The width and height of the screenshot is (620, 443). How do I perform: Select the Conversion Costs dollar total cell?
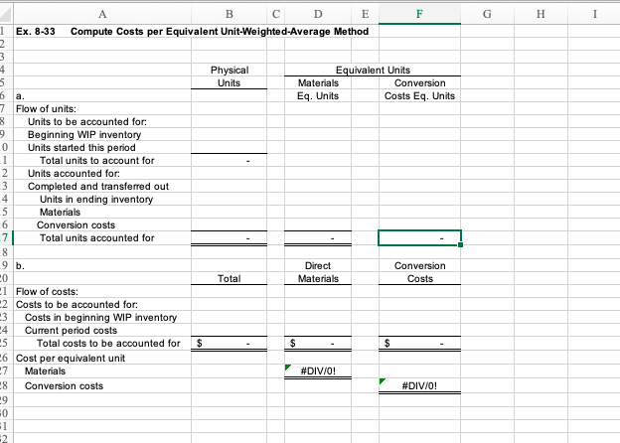tap(419, 343)
